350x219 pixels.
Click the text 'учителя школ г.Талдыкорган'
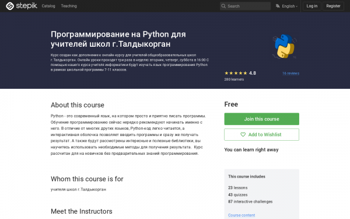(78, 189)
